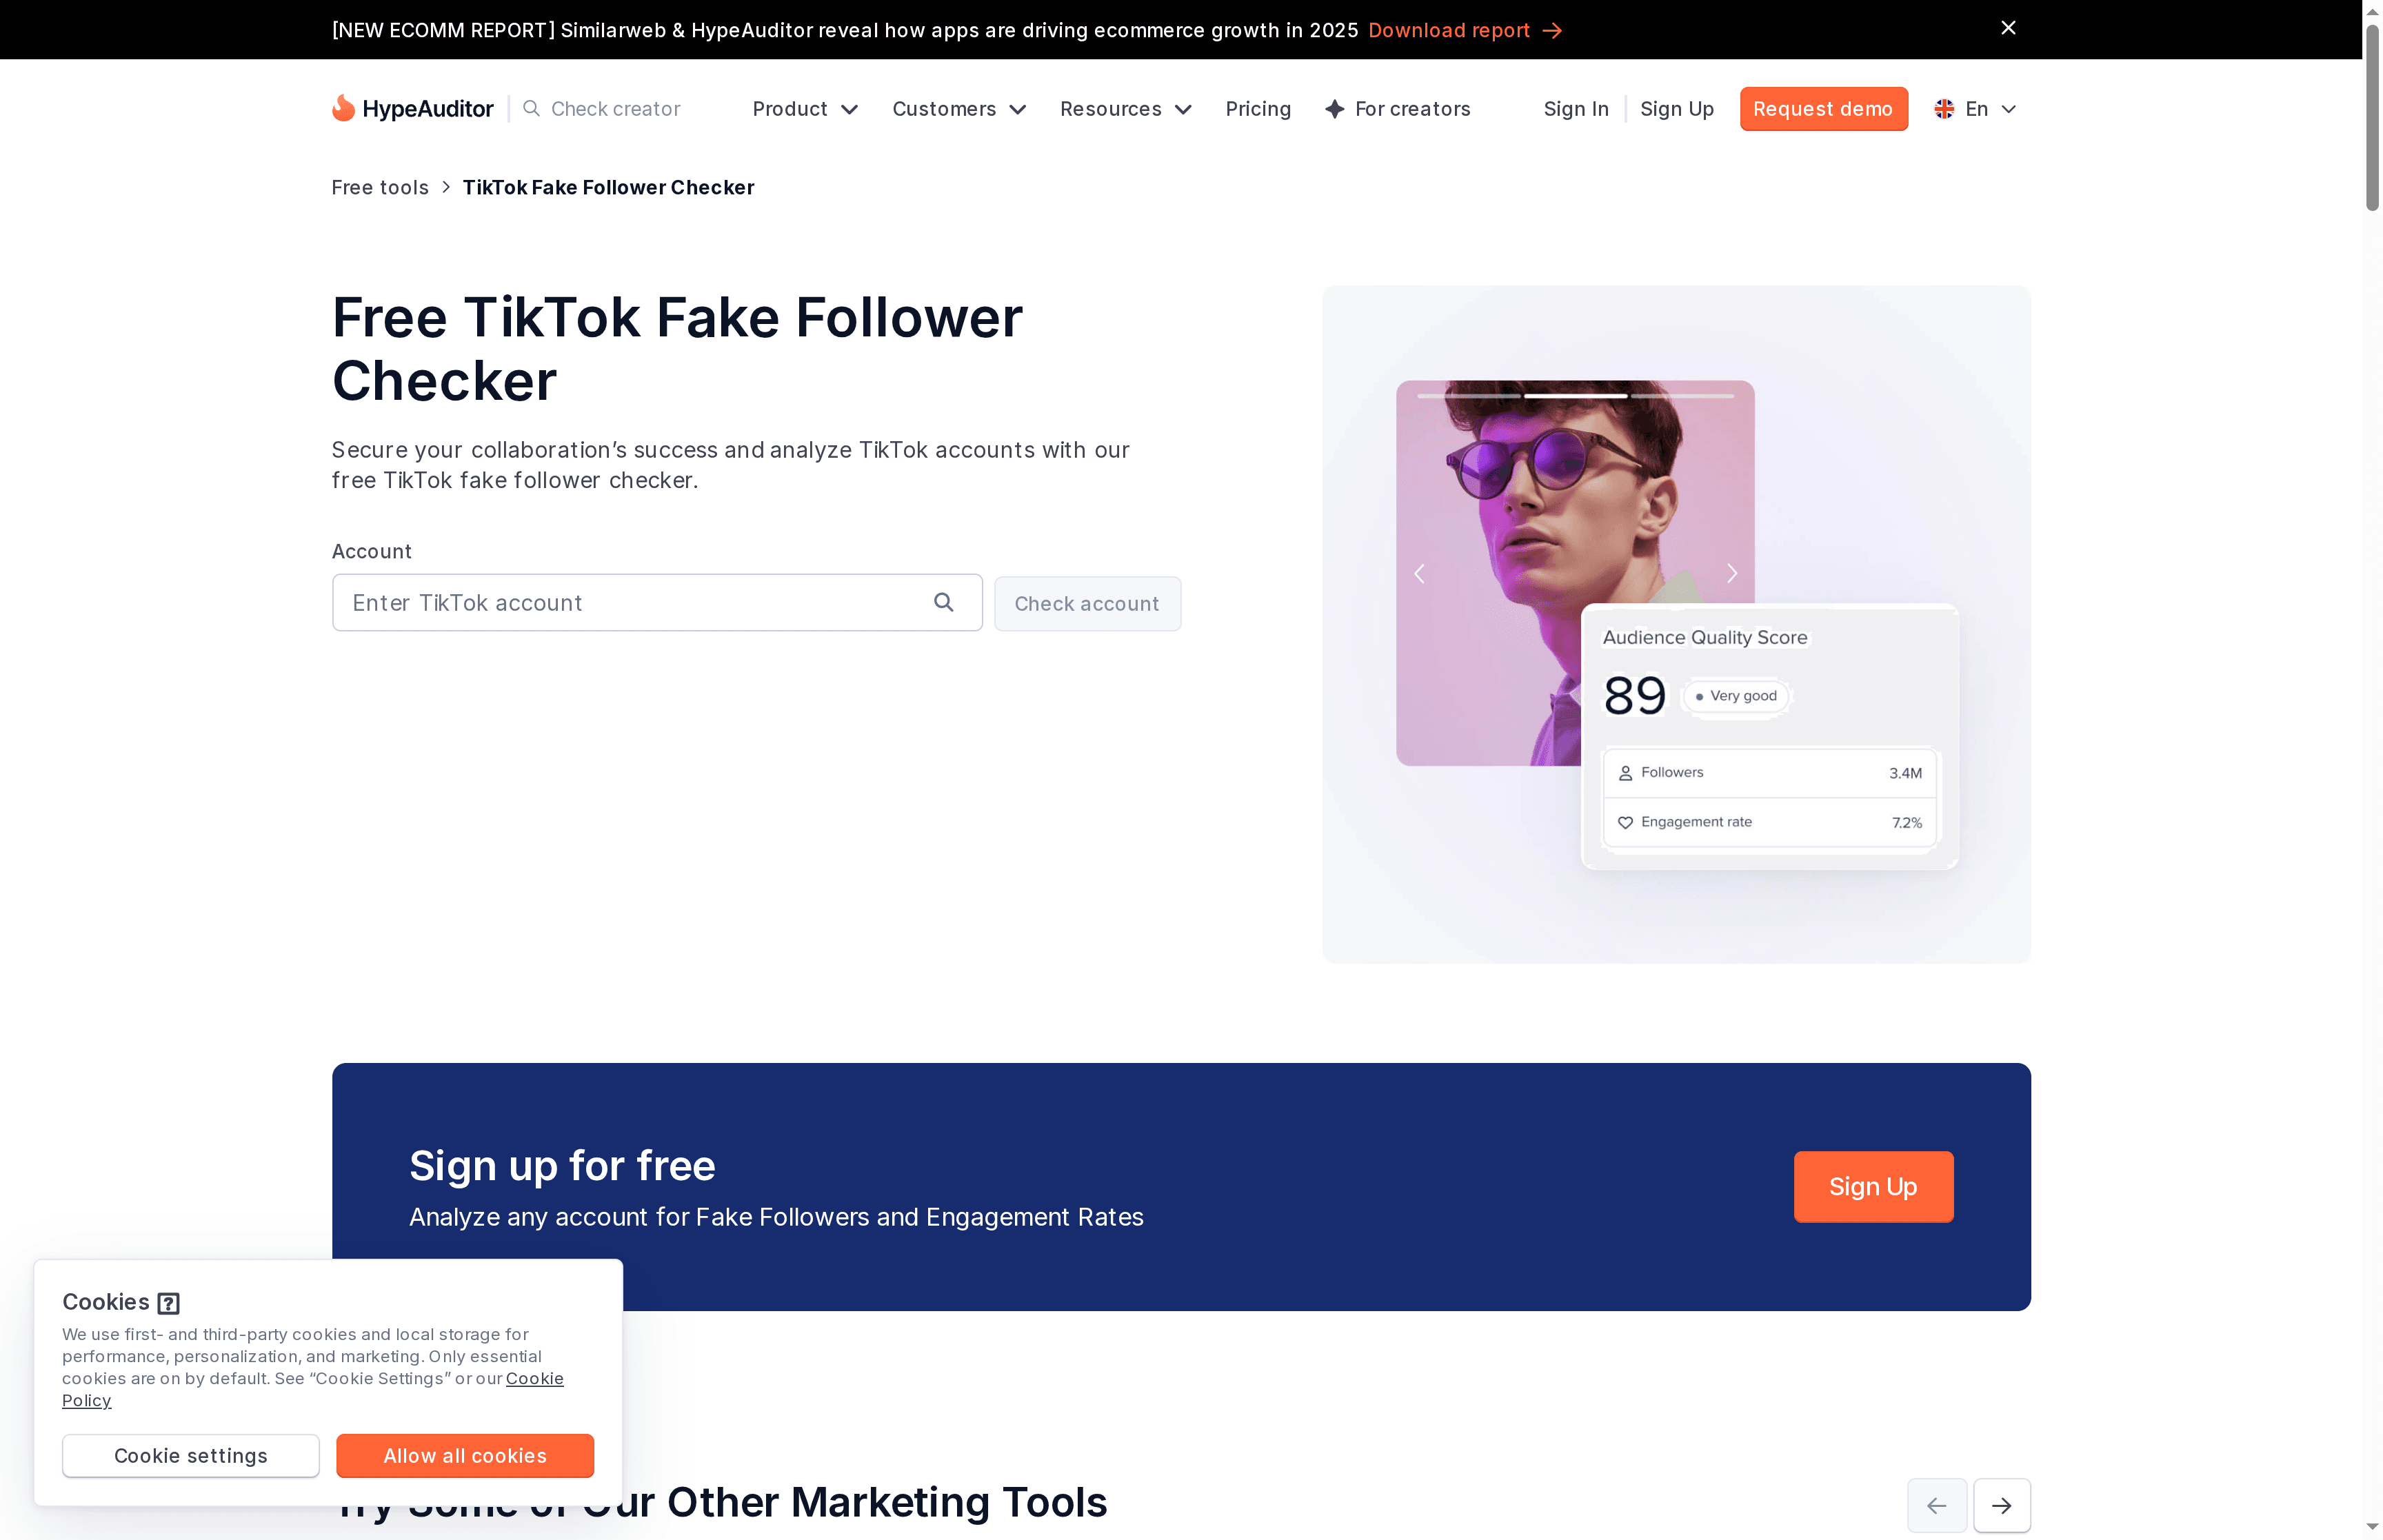Image resolution: width=2383 pixels, height=1540 pixels.
Task: Click the Check creator search icon
Action: [x=531, y=108]
